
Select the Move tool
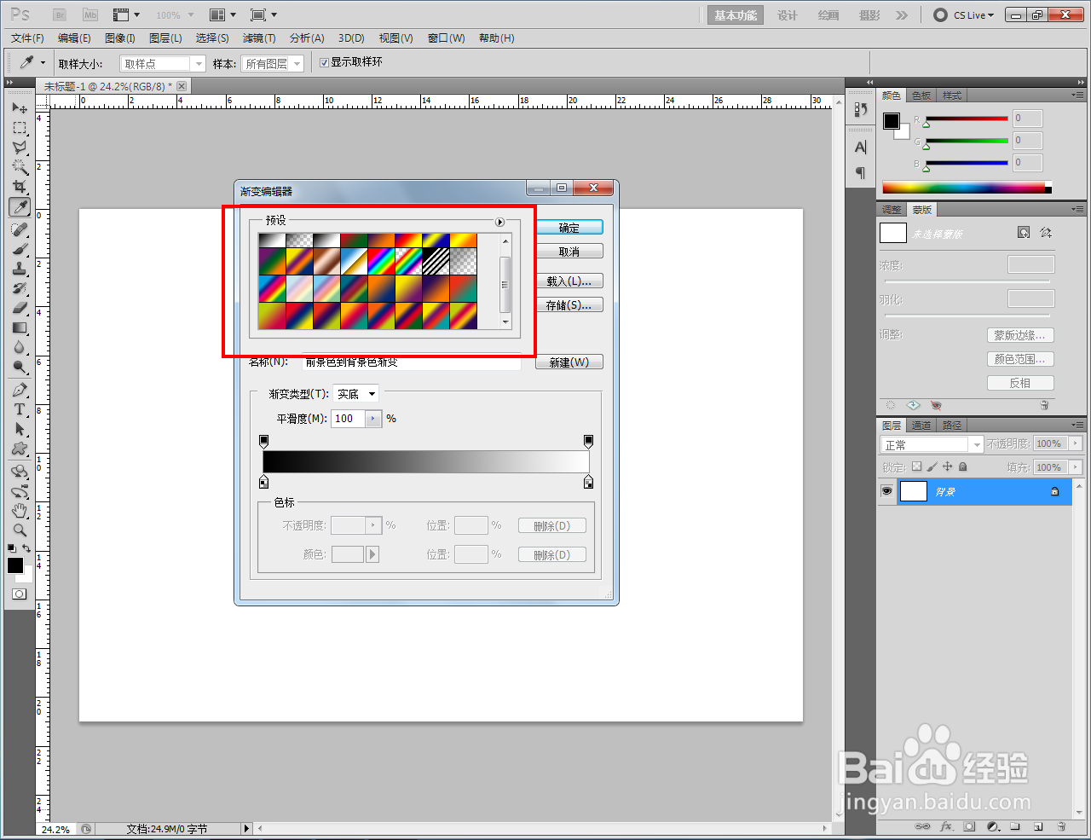(x=20, y=108)
